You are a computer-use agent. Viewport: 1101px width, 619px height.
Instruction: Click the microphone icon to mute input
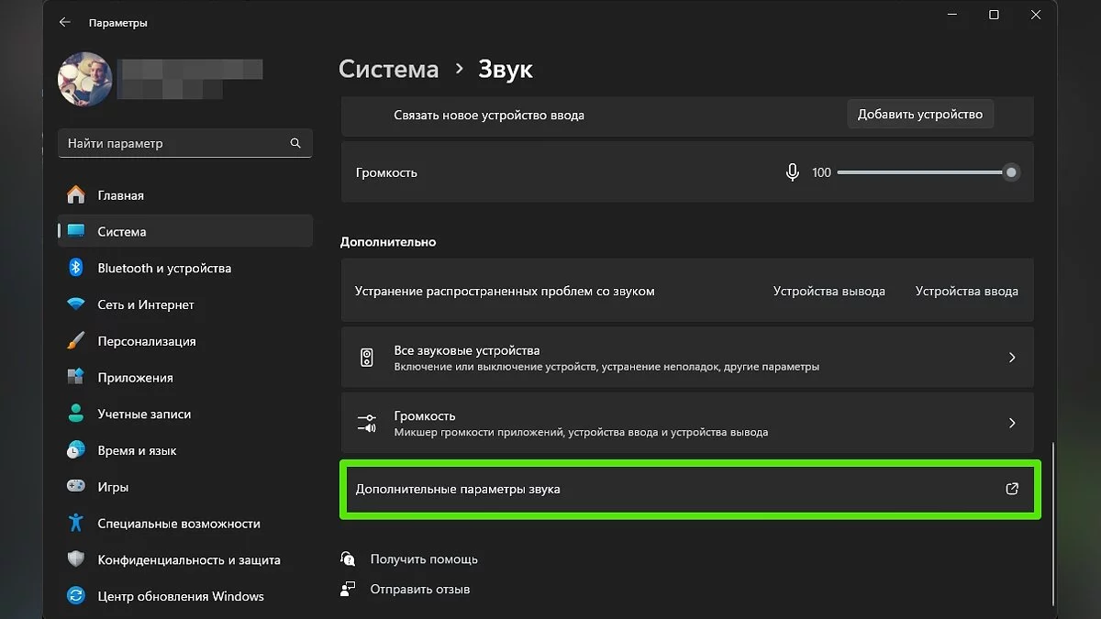tap(793, 172)
